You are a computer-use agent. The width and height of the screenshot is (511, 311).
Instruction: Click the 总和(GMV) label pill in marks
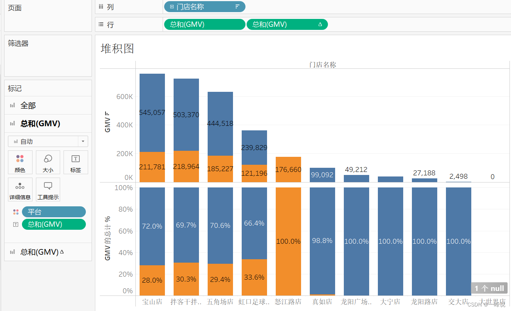pyautogui.click(x=54, y=224)
